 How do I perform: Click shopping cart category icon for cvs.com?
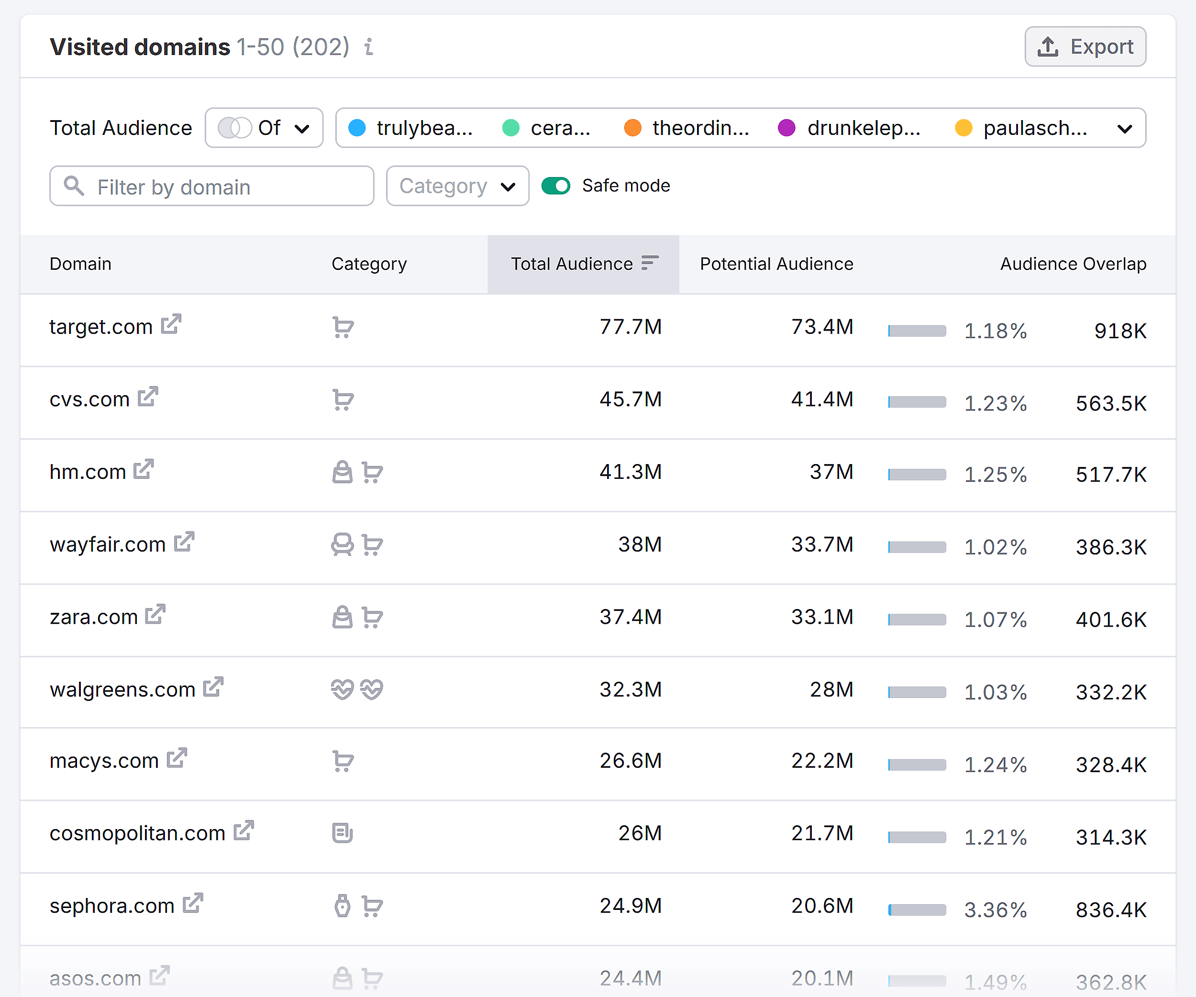click(x=343, y=400)
